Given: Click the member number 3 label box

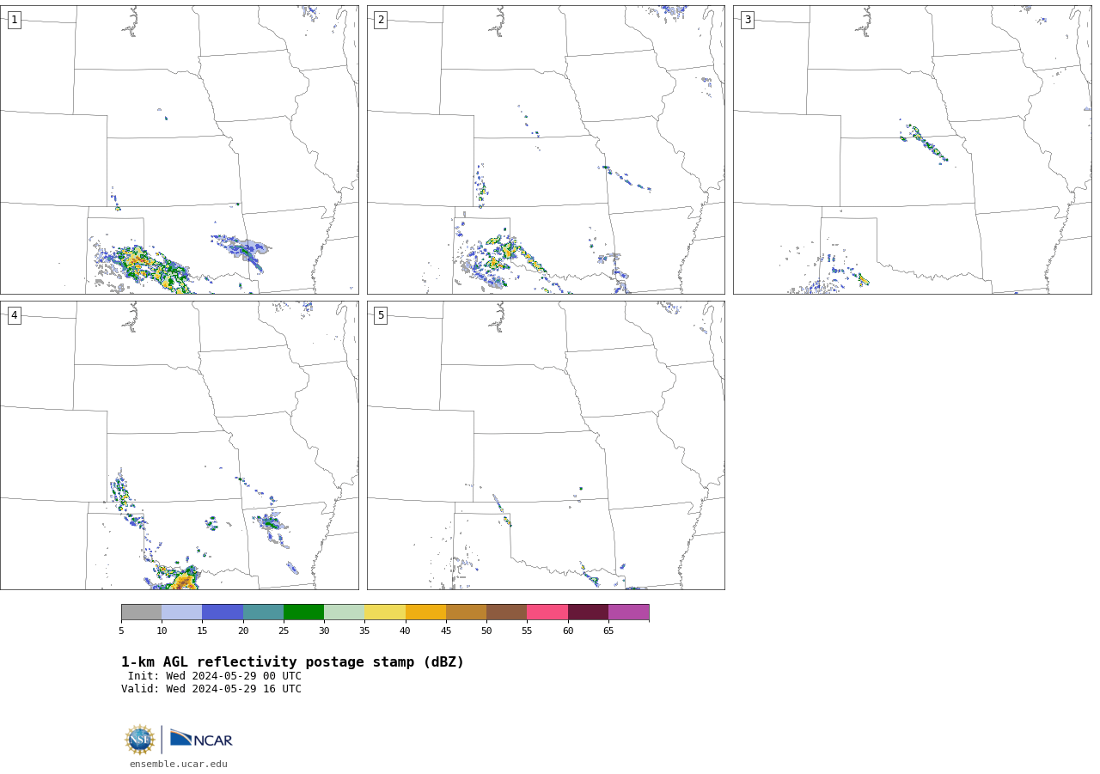Looking at the screenshot, I should pos(747,20).
